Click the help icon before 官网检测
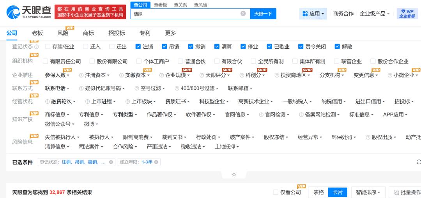421x198 pixels. 261,115
